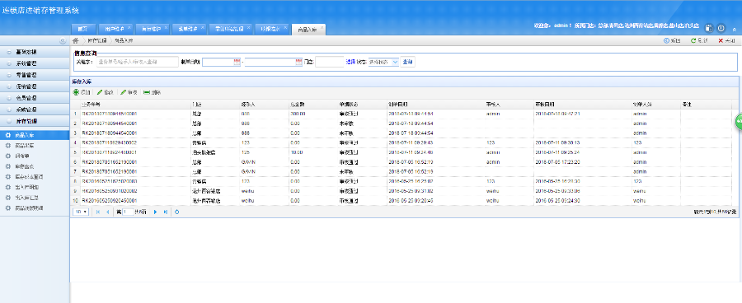Viewport: 742px width, 303px height.
Task: Focus the store (门店) input field
Action: point(329,62)
